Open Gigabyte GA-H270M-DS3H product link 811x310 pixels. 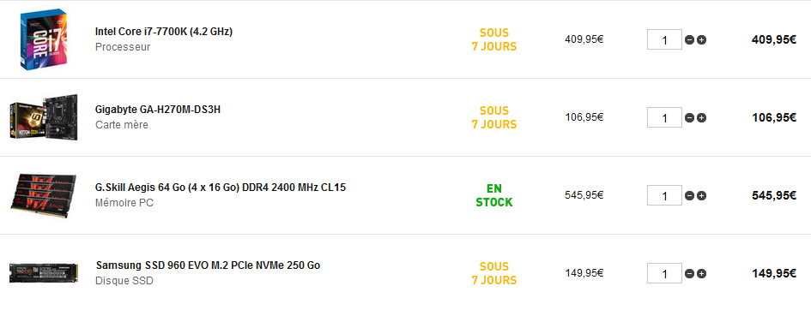point(158,110)
